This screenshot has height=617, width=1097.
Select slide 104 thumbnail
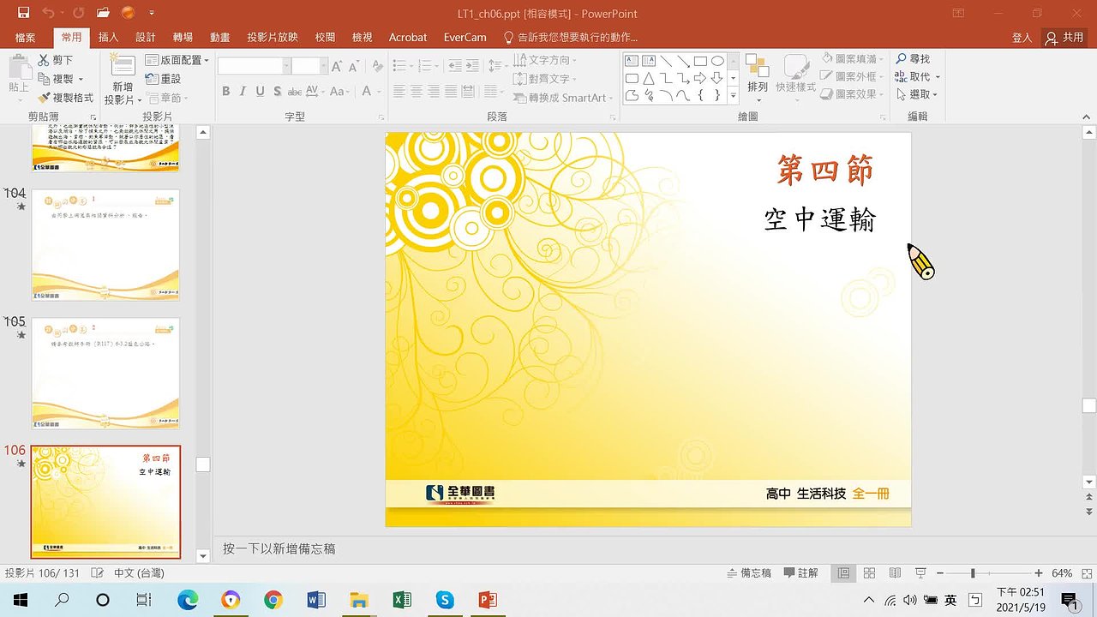pyautogui.click(x=105, y=245)
